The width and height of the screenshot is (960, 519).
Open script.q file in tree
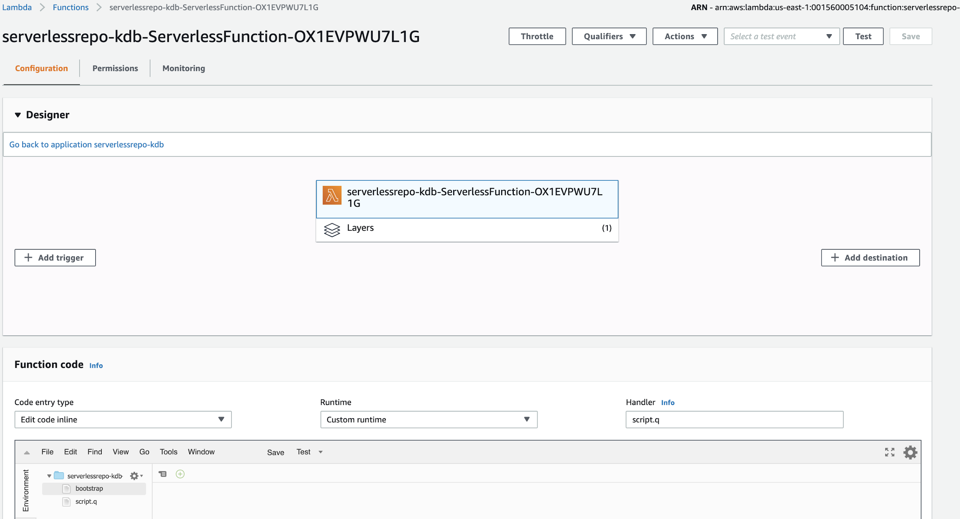(86, 502)
